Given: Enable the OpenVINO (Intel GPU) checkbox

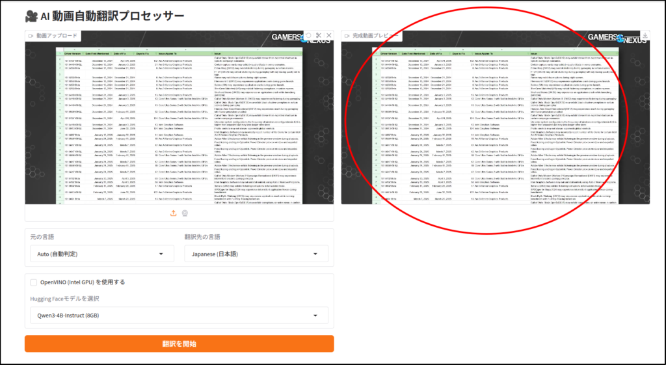Looking at the screenshot, I should click(34, 282).
